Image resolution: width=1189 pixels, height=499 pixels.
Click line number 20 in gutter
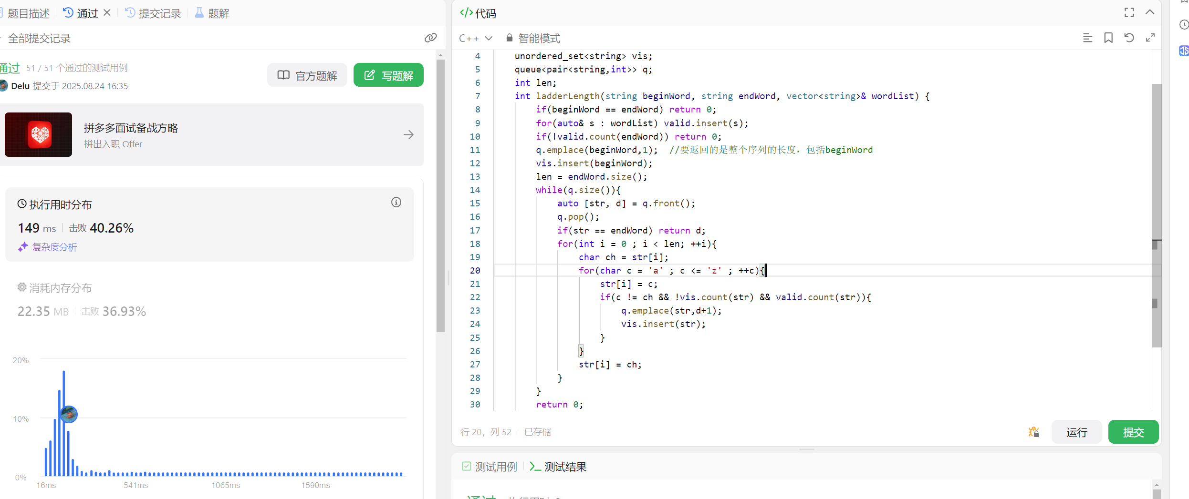point(475,270)
